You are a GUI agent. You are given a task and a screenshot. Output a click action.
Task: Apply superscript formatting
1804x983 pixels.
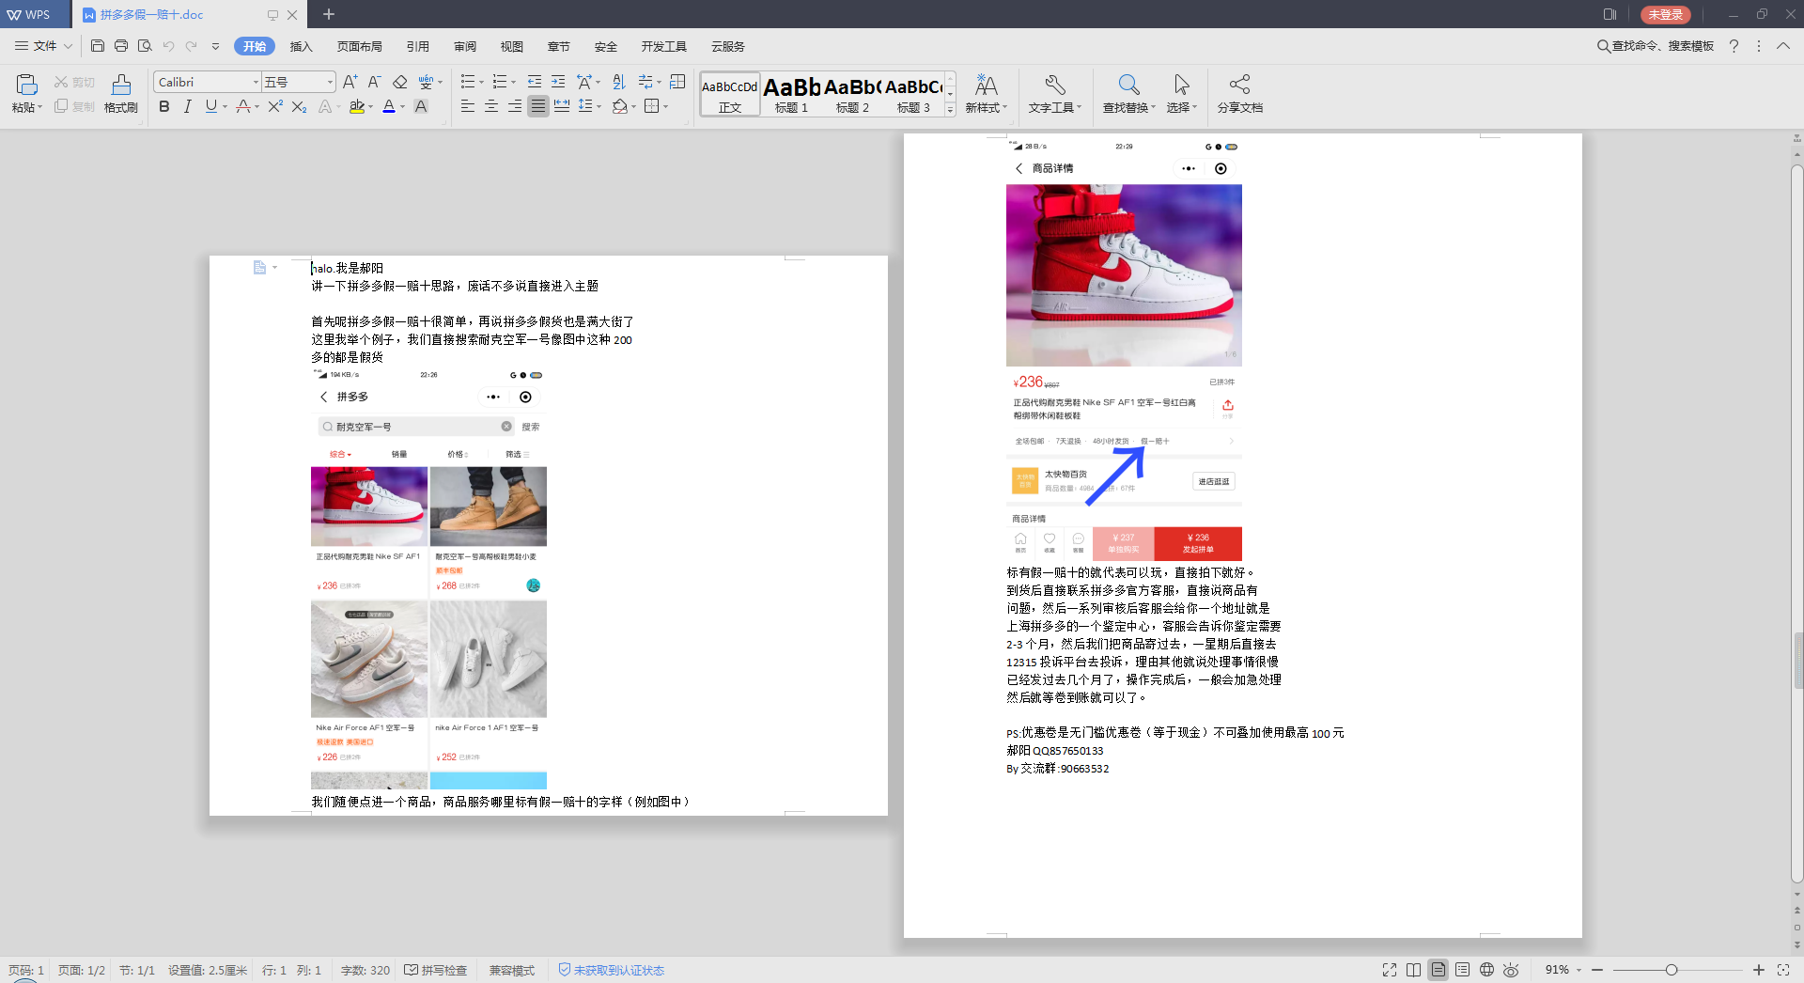tap(275, 106)
